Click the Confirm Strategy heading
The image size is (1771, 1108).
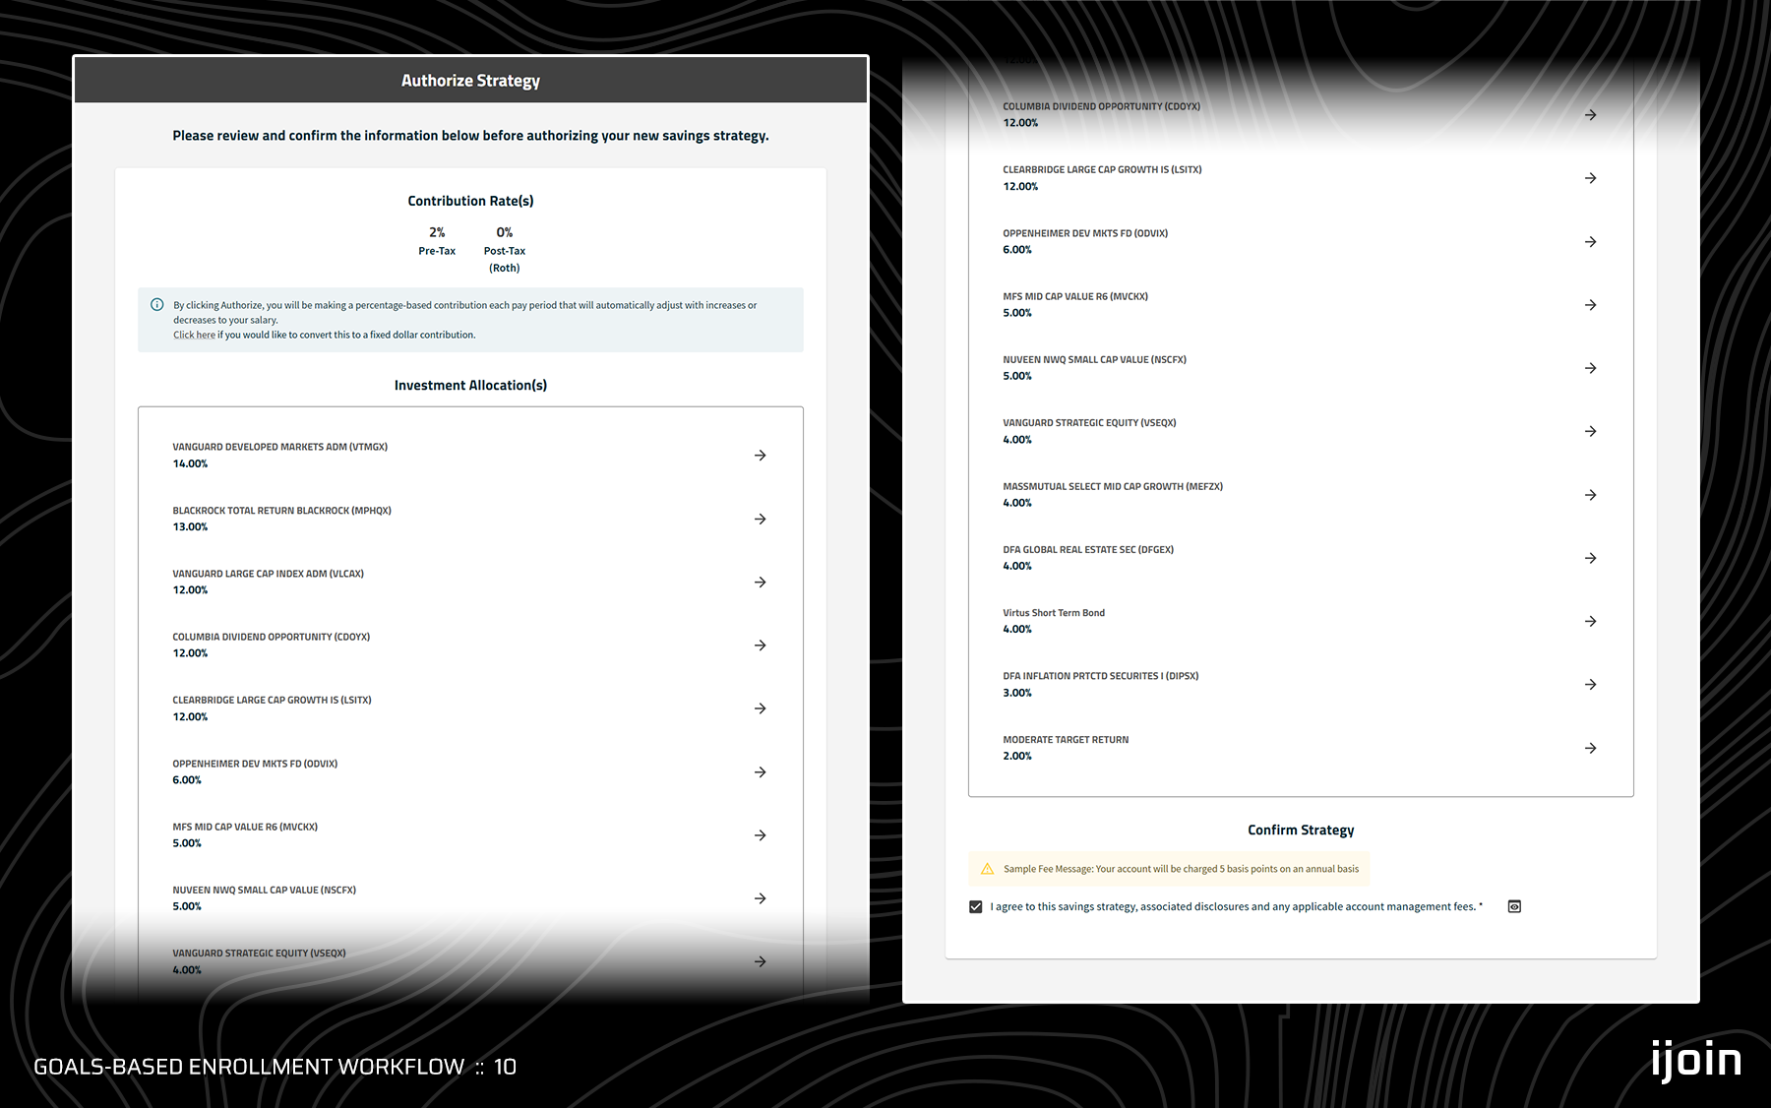click(x=1301, y=830)
